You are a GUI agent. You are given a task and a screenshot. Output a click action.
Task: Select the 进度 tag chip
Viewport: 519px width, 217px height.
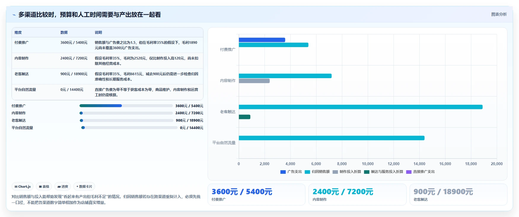tap(63, 187)
